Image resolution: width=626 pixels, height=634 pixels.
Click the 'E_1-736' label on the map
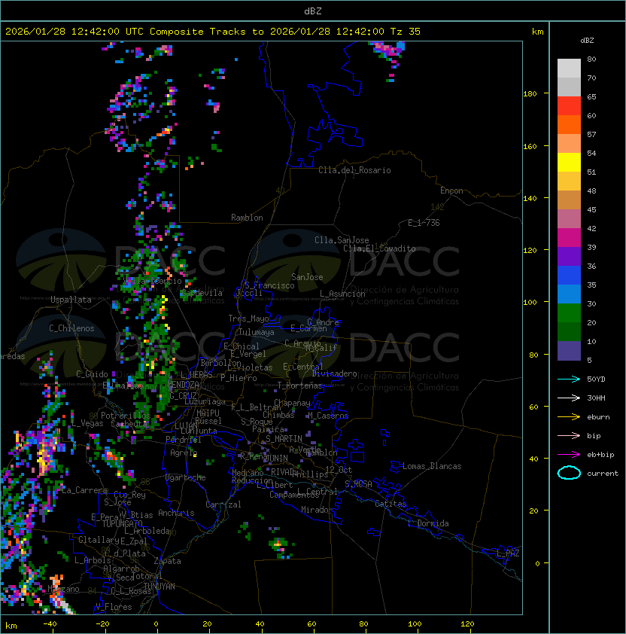pos(424,223)
